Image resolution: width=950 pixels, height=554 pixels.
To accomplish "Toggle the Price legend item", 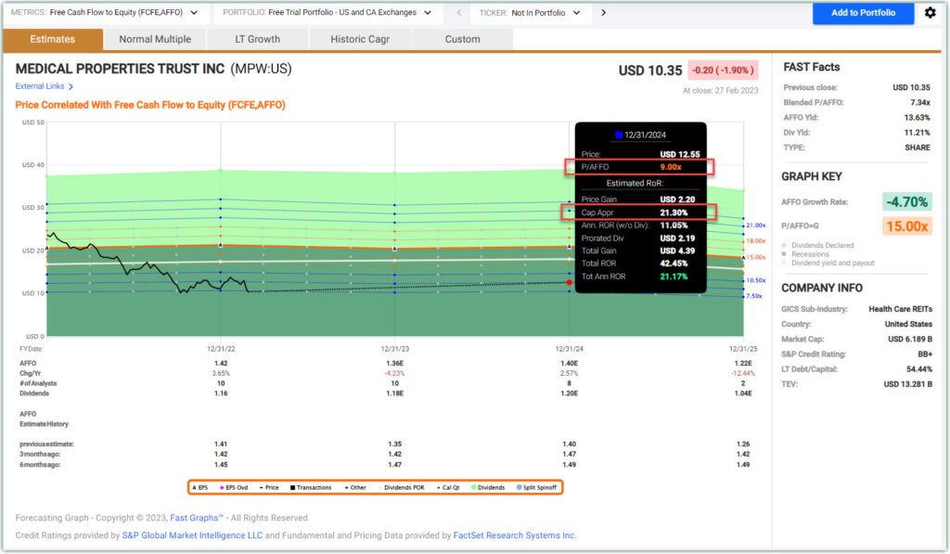I will point(269,487).
